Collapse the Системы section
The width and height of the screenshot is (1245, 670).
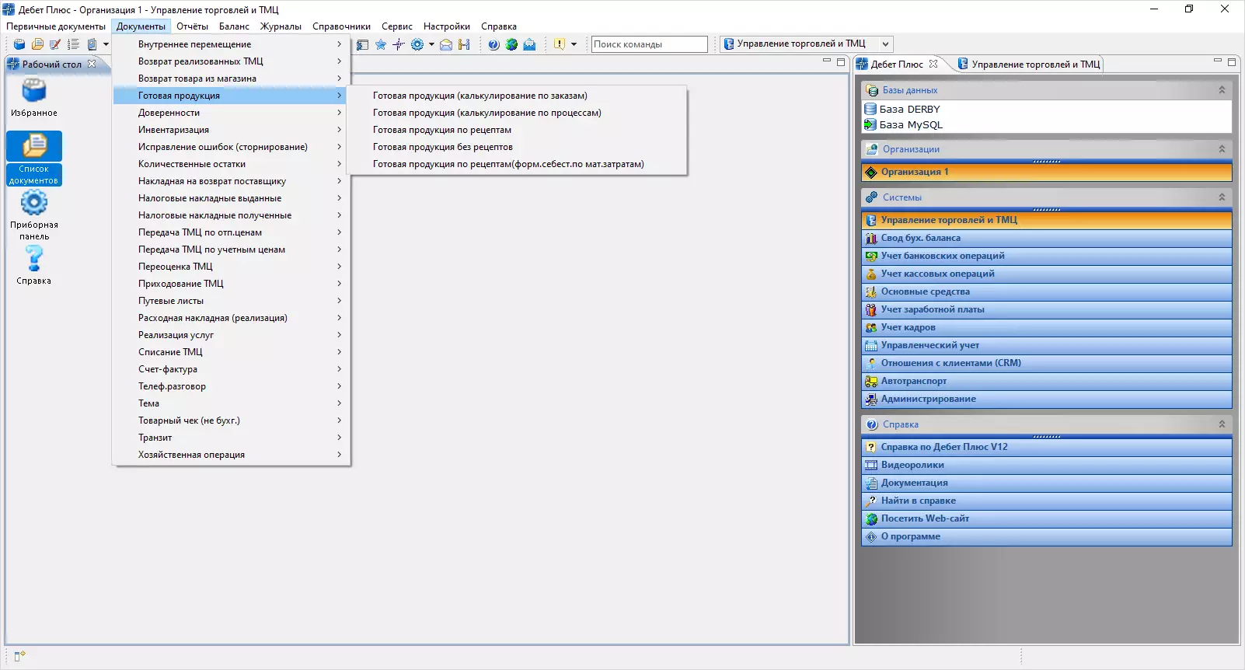click(x=1222, y=197)
